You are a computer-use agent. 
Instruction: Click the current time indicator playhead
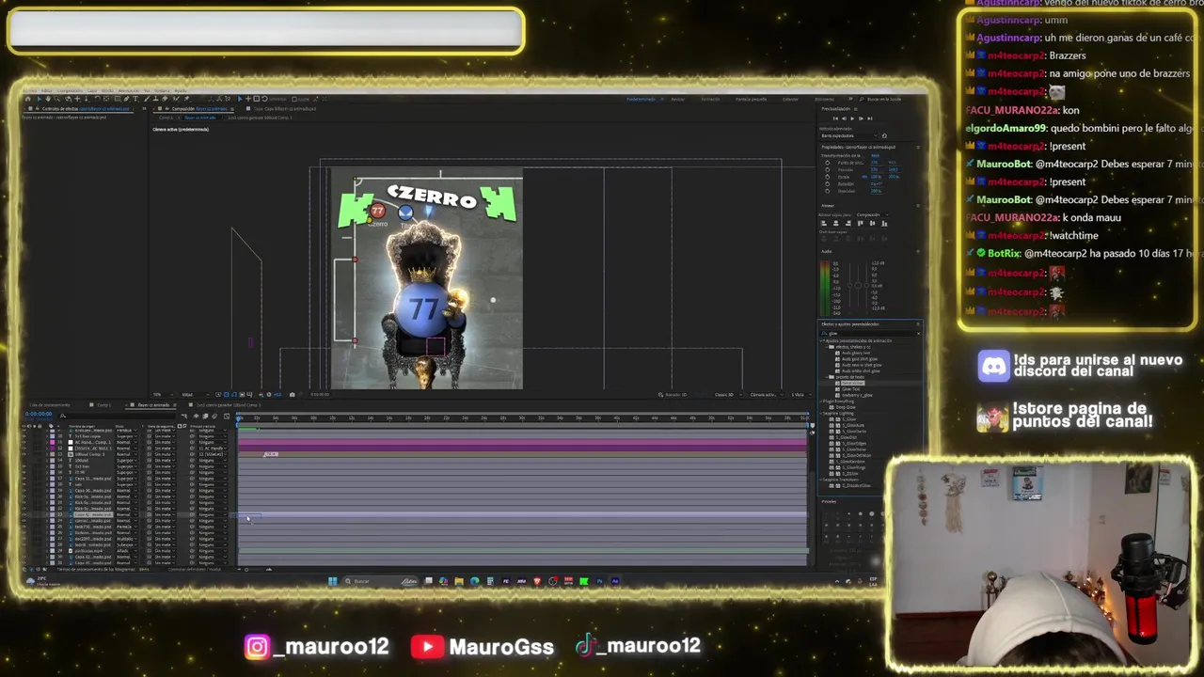coord(239,419)
